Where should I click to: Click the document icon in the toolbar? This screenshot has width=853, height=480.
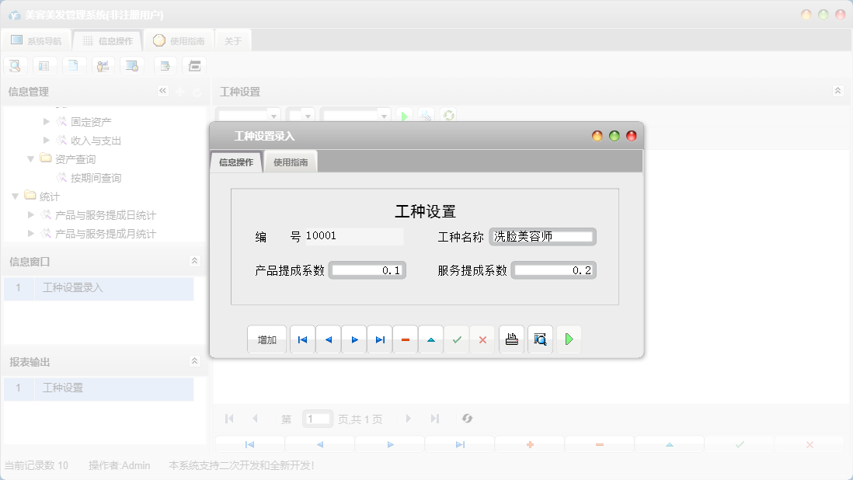coord(74,65)
